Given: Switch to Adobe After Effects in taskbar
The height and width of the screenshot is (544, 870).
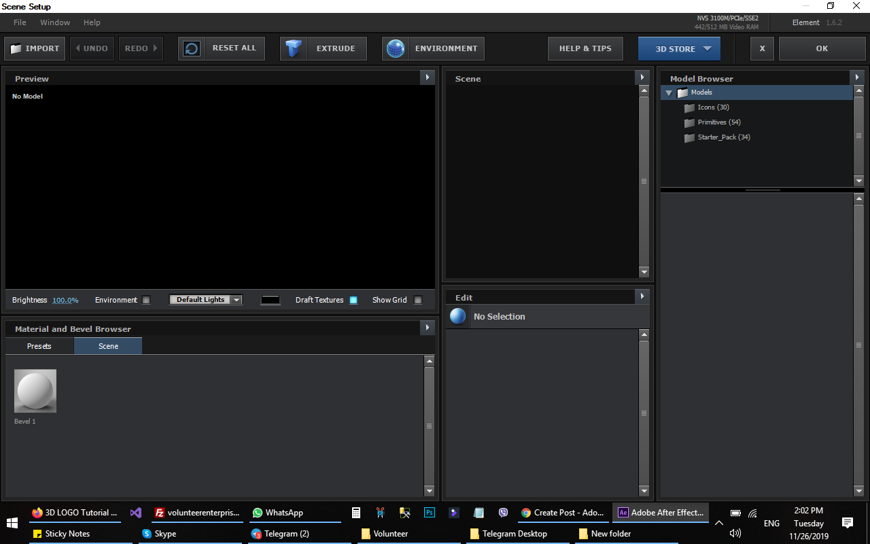Looking at the screenshot, I should [x=659, y=513].
